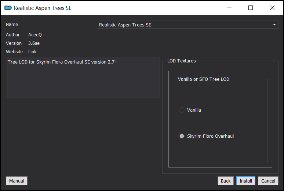284x191 pixels.
Task: Open the Website Link
Action: 32,52
